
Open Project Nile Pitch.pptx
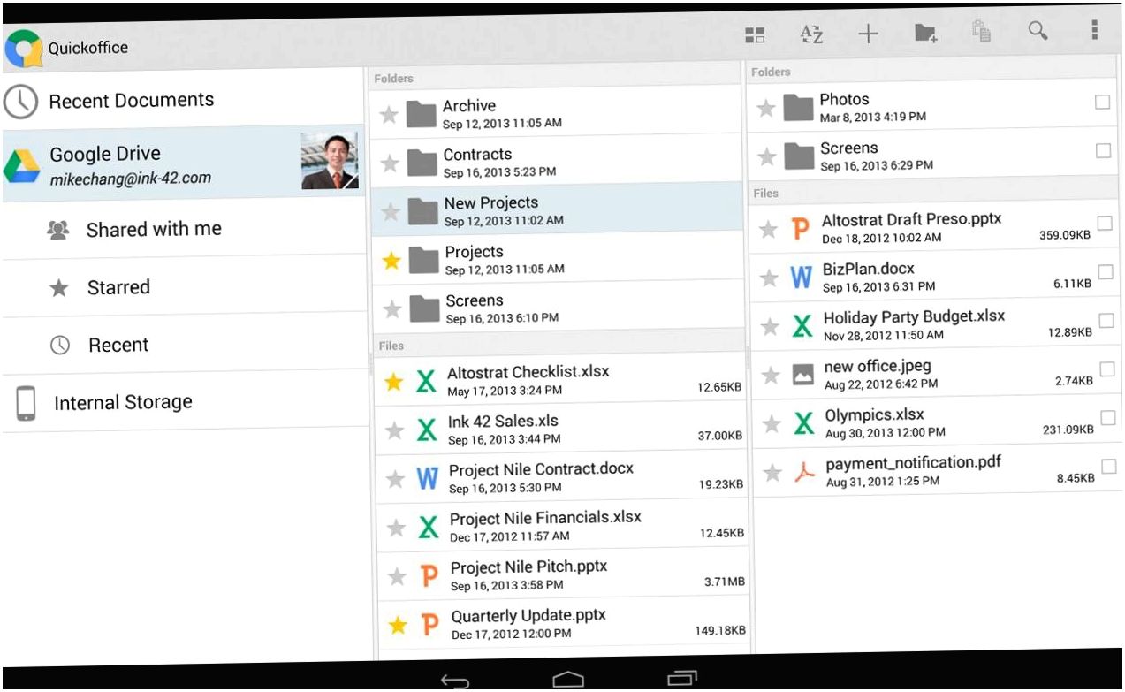point(565,574)
